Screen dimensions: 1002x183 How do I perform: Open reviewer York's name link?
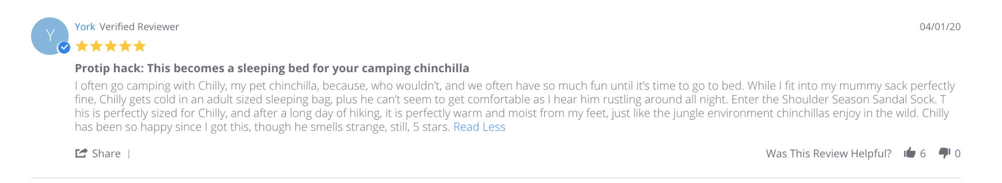(x=85, y=27)
